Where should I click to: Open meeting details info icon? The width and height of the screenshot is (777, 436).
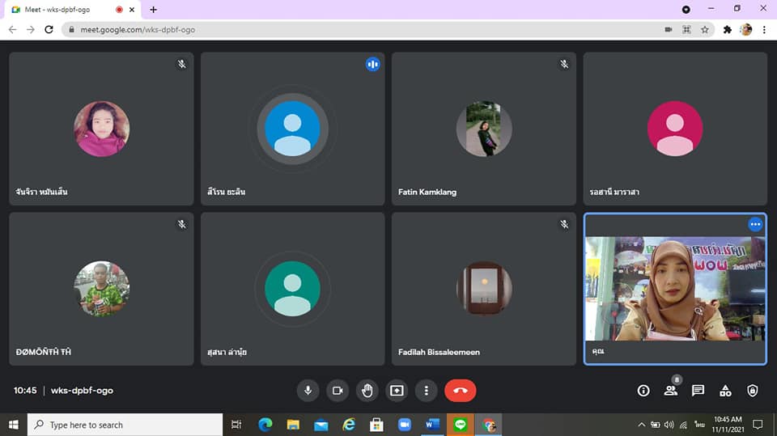643,391
